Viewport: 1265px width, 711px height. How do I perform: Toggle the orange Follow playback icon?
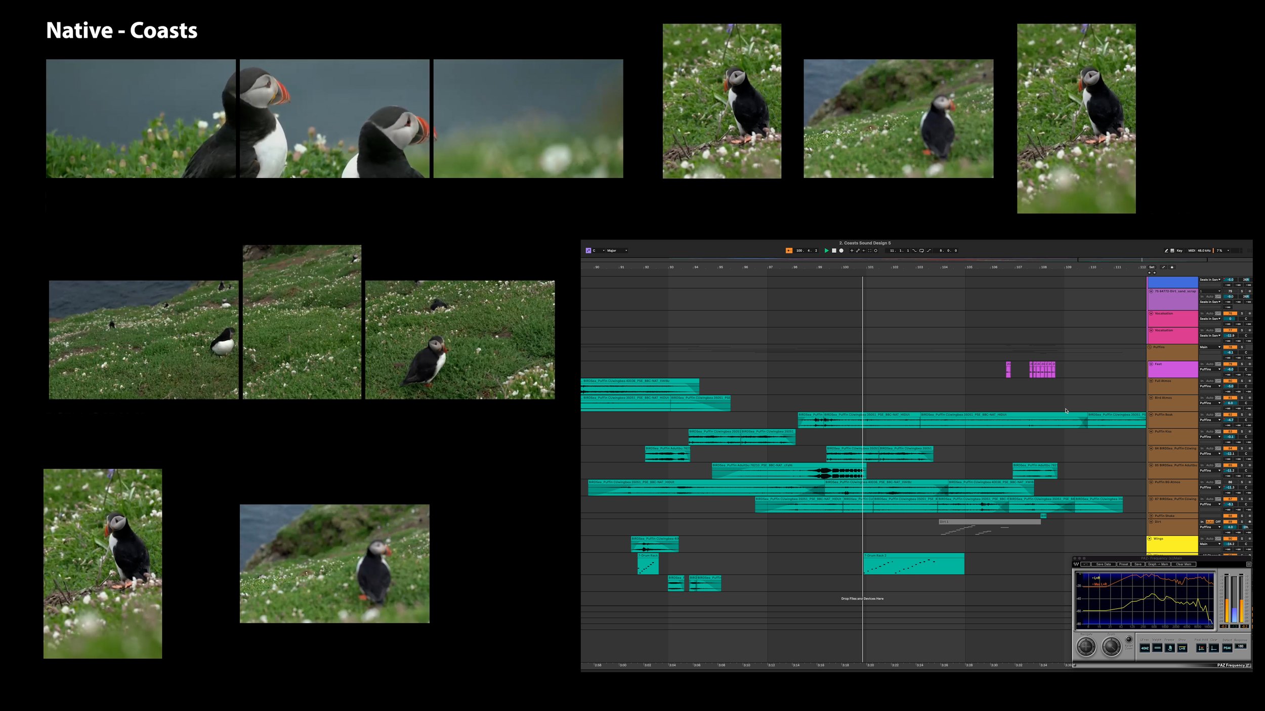tap(789, 250)
